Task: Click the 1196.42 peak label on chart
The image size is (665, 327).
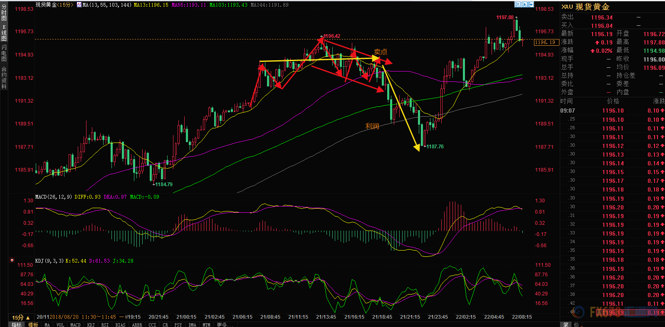Action: tap(331, 36)
